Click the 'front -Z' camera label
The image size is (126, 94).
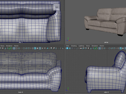pyautogui.click(x=21, y=92)
